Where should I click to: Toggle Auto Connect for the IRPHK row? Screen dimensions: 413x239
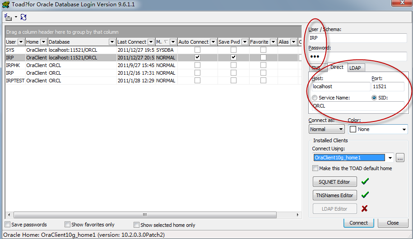pyautogui.click(x=197, y=65)
